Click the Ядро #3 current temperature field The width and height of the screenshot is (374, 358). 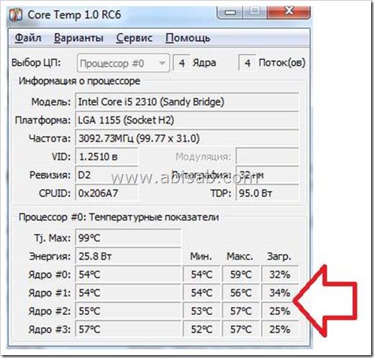(x=128, y=329)
